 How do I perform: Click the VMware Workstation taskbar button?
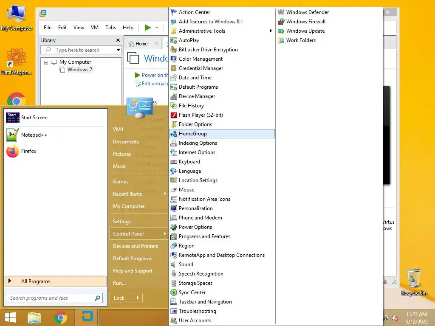point(87,318)
